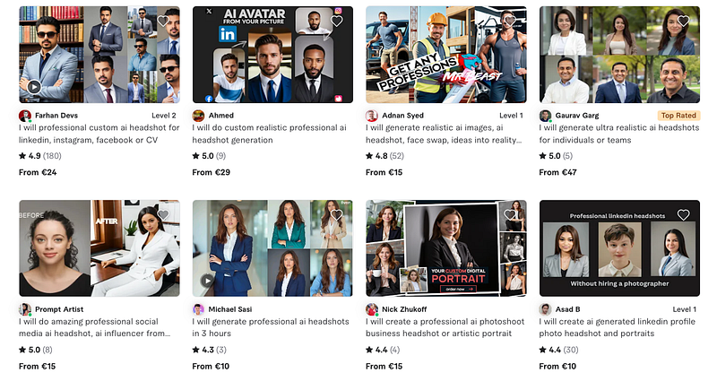
Task: Favorite Prompt Artist's gig with heart
Action: [163, 215]
